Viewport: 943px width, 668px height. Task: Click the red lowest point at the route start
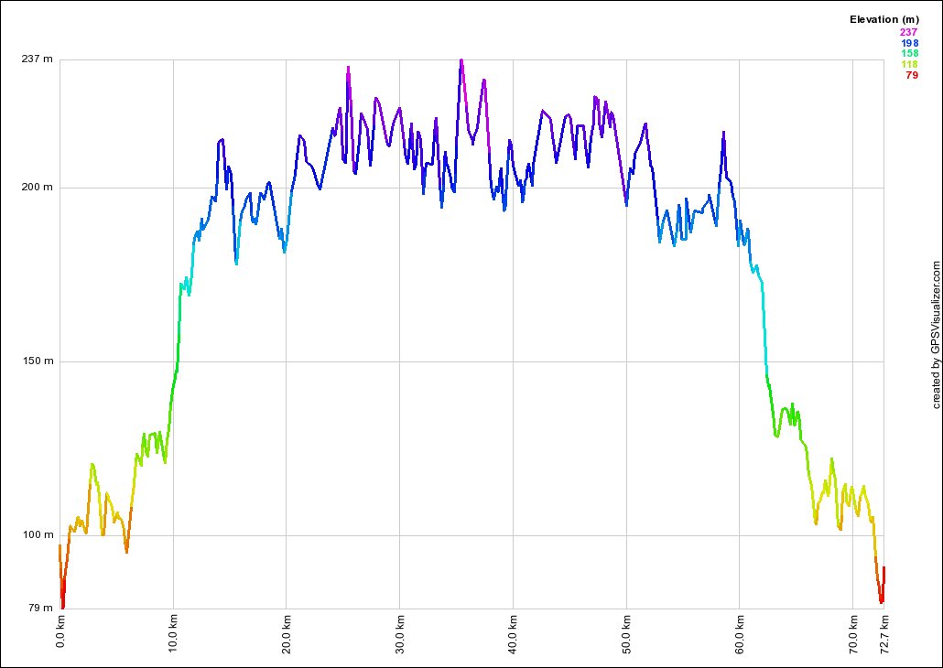62,606
